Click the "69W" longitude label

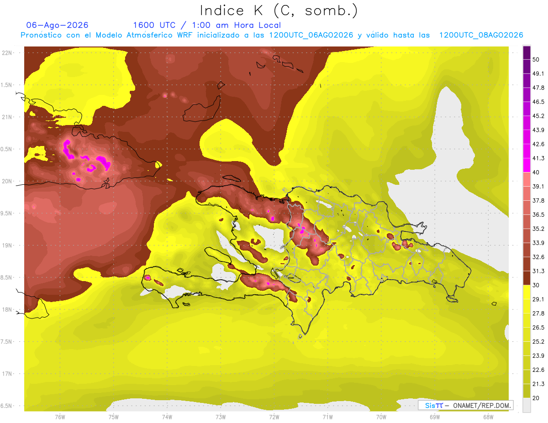(434, 417)
